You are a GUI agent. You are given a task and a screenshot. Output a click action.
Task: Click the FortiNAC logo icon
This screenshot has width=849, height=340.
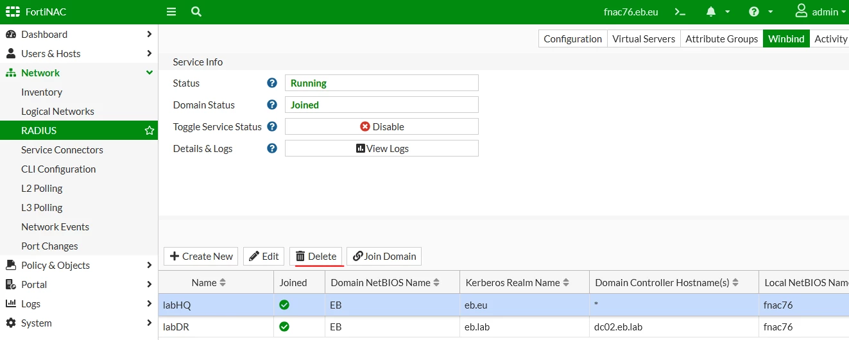pos(13,12)
